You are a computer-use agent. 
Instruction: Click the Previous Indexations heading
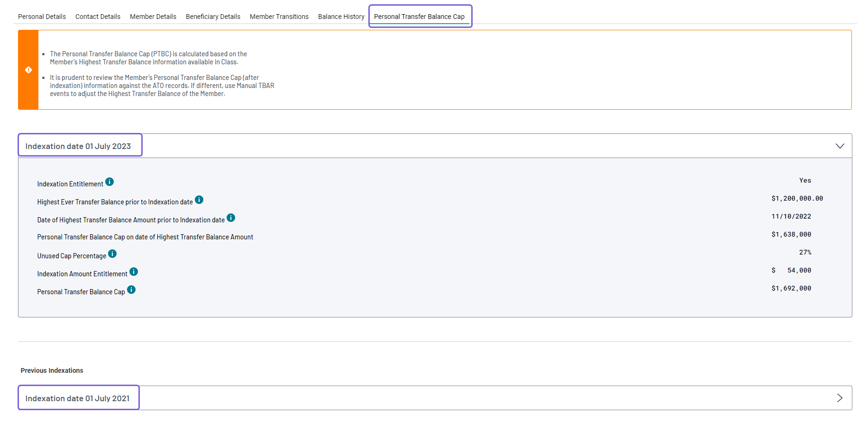52,370
